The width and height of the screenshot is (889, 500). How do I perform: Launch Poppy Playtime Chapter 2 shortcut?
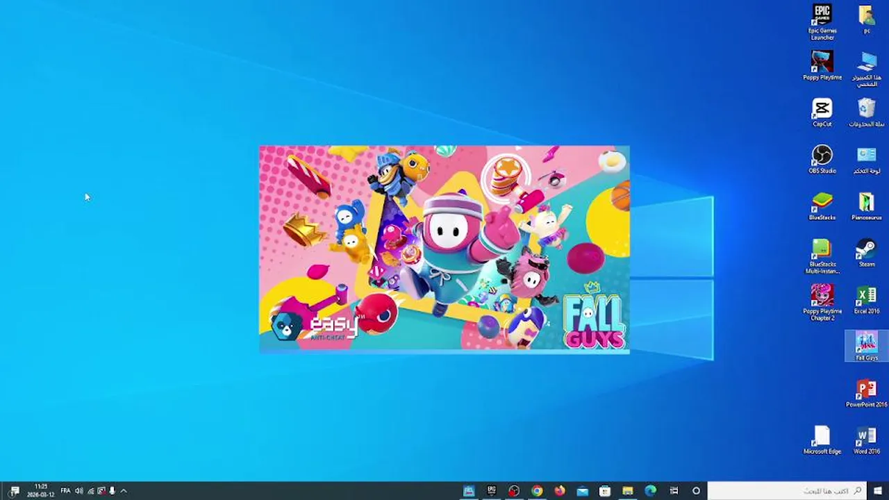coord(822,303)
